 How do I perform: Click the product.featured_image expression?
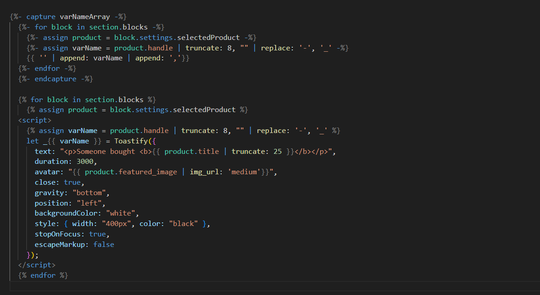(131, 172)
